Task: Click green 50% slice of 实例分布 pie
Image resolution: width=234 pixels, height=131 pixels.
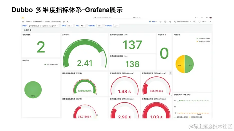Action: pyautogui.click(x=190, y=64)
